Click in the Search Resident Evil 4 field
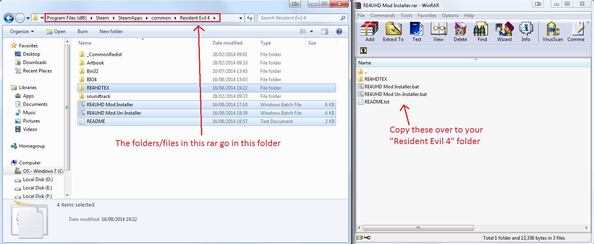The height and width of the screenshot is (244, 594). click(x=299, y=18)
